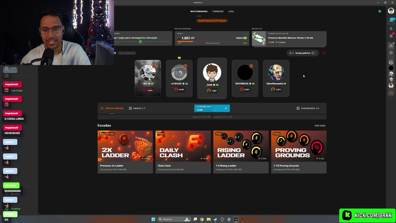Click the jogadores na fila: 131 counter
The width and height of the screenshot is (396, 223).
point(223,117)
